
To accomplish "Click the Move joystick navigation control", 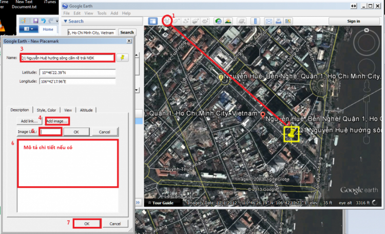I will tap(366, 67).
